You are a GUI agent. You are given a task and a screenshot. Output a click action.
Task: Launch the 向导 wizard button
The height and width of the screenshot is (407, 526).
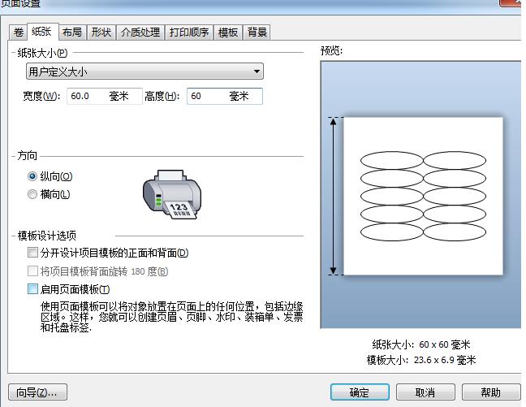37,392
